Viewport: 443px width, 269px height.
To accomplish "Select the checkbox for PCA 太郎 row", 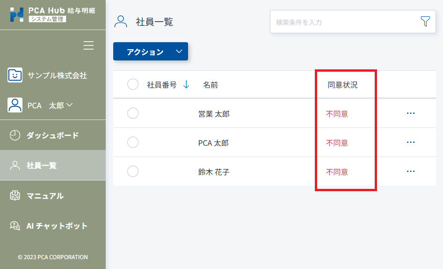I will coord(133,142).
